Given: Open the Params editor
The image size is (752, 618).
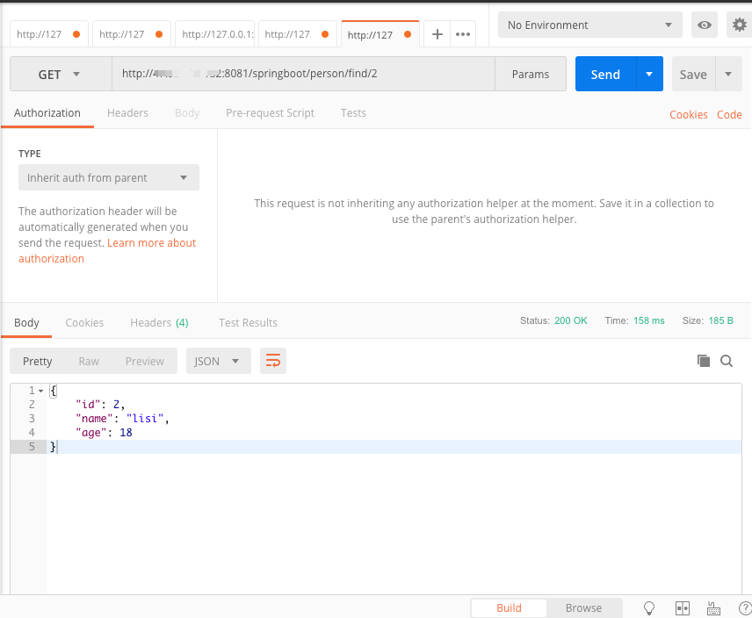Looking at the screenshot, I should point(531,74).
